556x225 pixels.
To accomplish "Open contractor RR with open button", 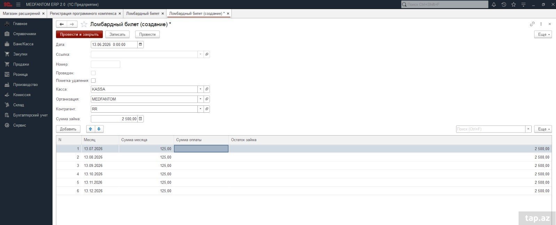I will pos(207,109).
